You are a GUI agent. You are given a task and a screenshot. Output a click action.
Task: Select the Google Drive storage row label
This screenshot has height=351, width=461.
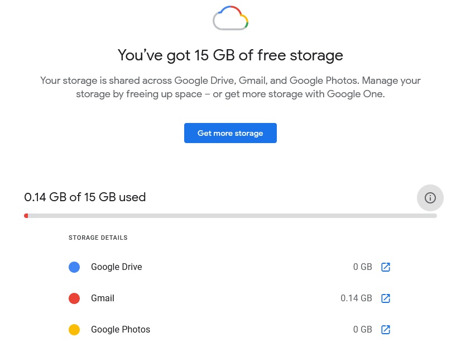117,267
